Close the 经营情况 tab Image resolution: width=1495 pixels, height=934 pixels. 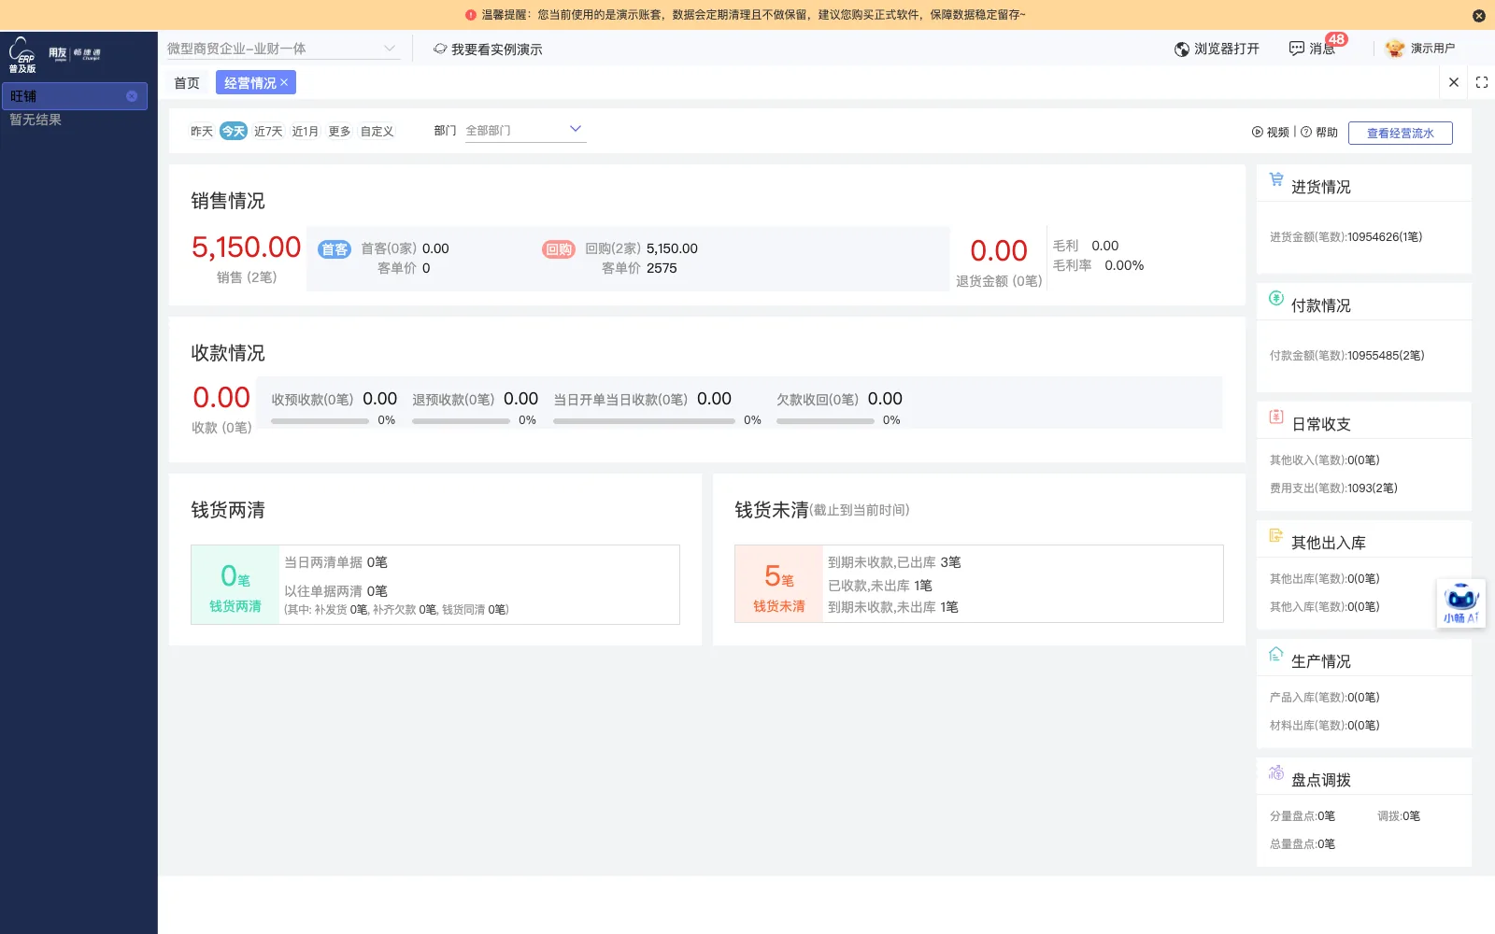point(284,82)
